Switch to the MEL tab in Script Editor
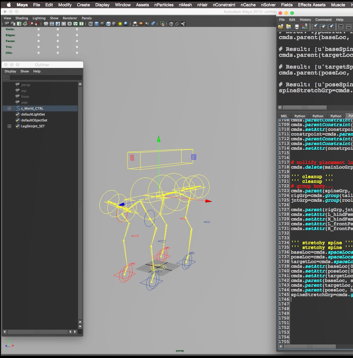 click(284, 116)
